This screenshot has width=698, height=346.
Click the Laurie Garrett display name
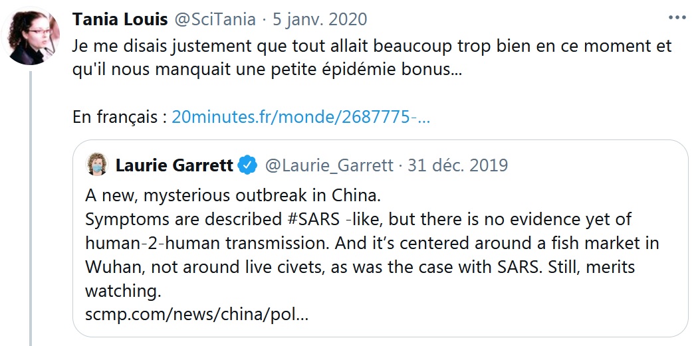(174, 165)
